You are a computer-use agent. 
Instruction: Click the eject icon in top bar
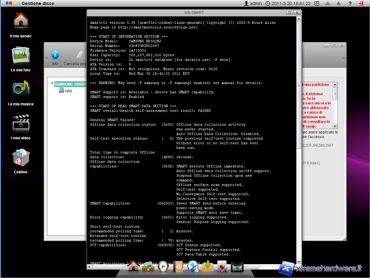click(x=339, y=3)
